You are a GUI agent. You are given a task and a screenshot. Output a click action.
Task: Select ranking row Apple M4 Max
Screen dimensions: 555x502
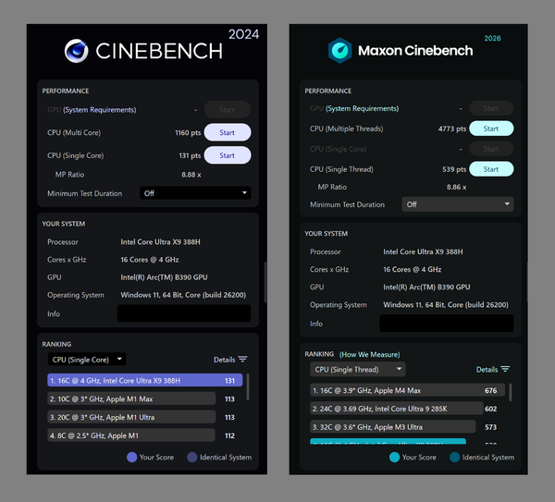point(407,390)
